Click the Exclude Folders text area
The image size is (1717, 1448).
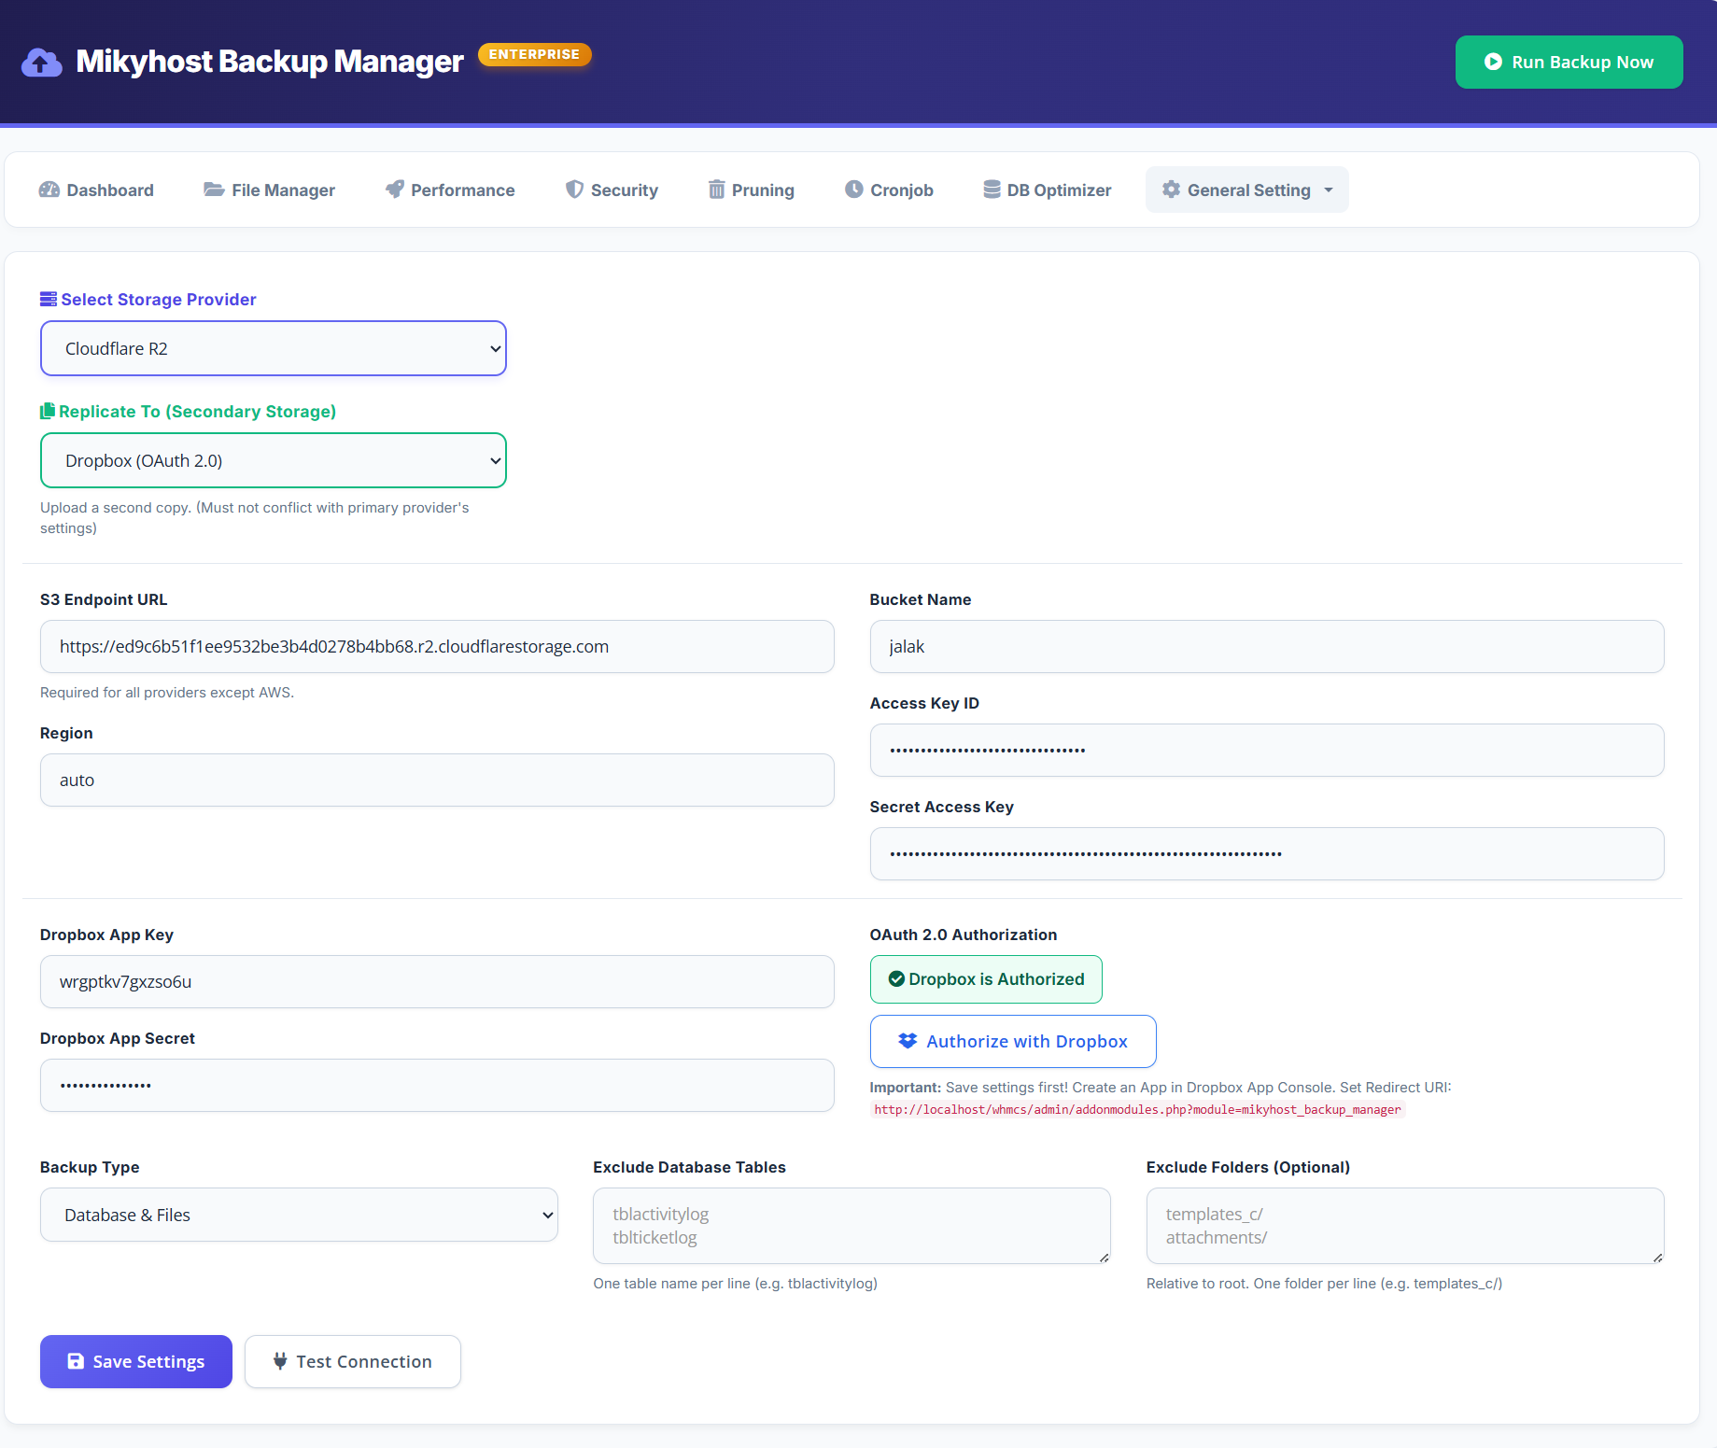pos(1405,1226)
